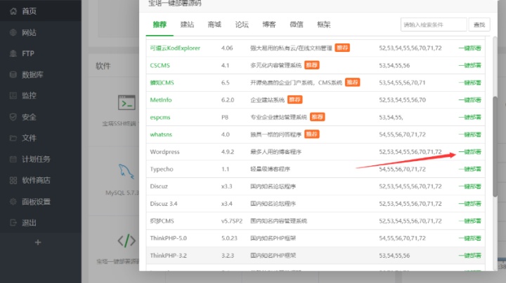Image resolution: width=506 pixels, height=283 pixels.
Task: Click one-click deploy for Wordpress
Action: [470, 152]
